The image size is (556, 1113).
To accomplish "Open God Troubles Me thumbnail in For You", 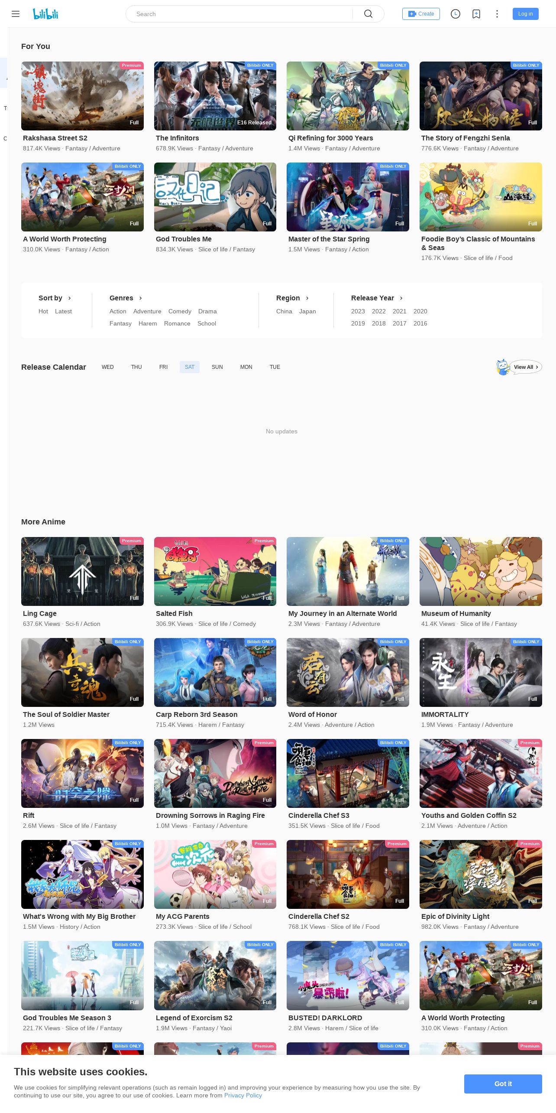I will (215, 197).
